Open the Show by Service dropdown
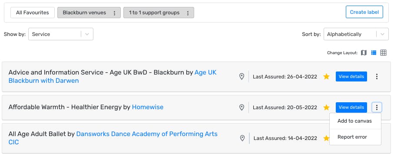 point(60,34)
